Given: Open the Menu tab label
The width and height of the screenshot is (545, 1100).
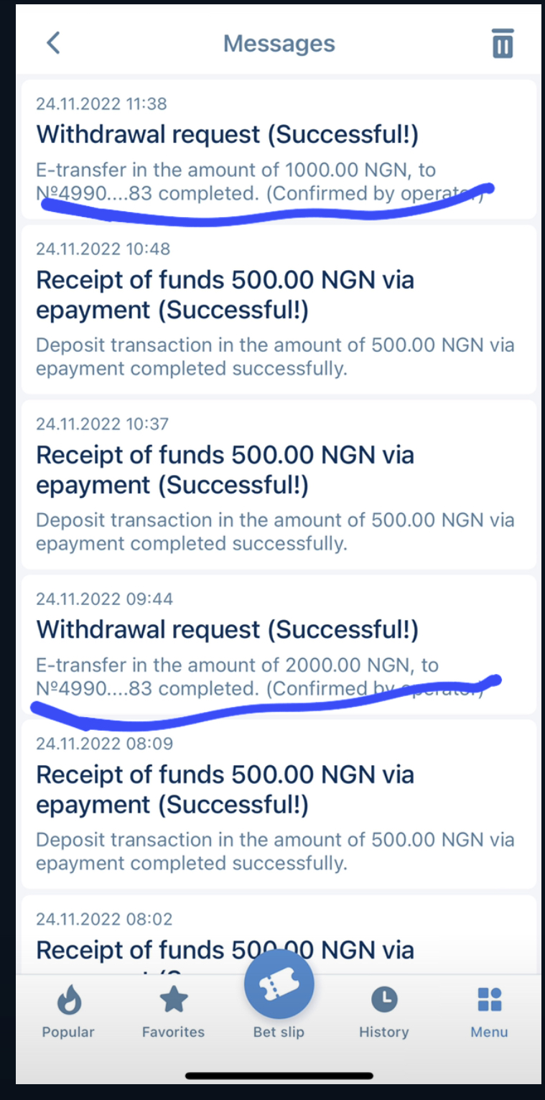Looking at the screenshot, I should (489, 1032).
